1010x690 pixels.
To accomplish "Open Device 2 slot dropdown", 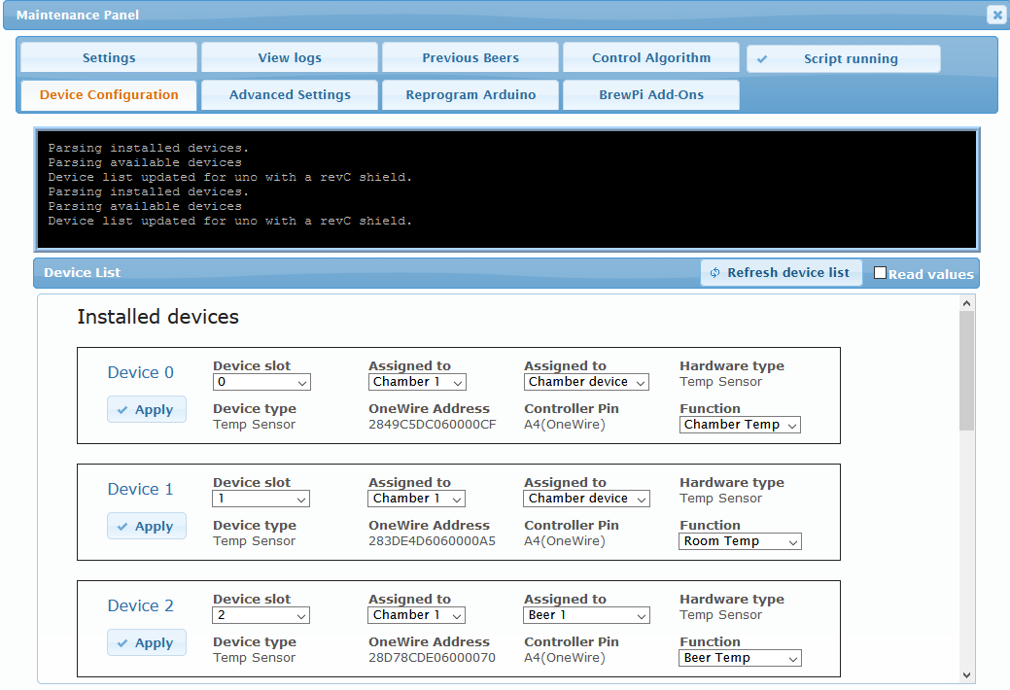I will coord(261,615).
